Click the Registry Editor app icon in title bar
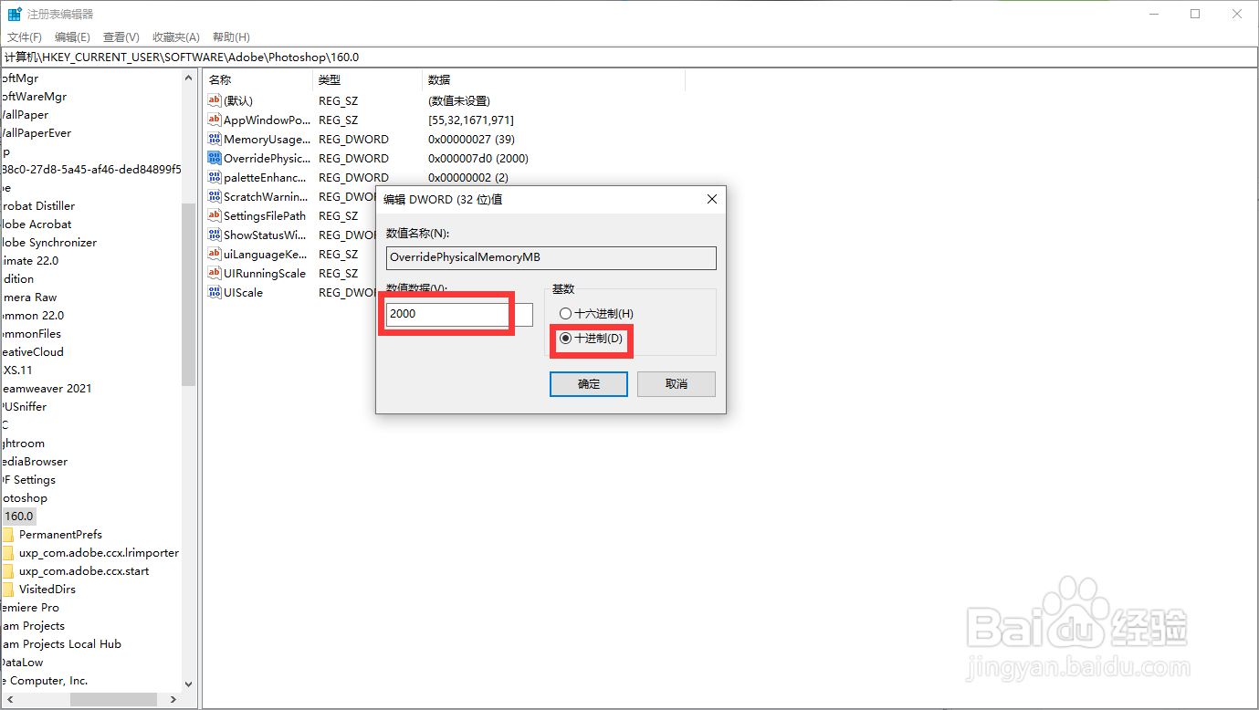 15,15
